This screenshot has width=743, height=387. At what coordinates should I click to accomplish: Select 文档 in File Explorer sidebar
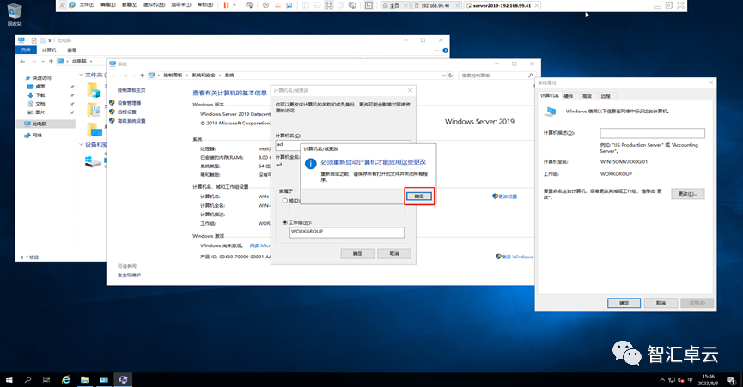40,104
